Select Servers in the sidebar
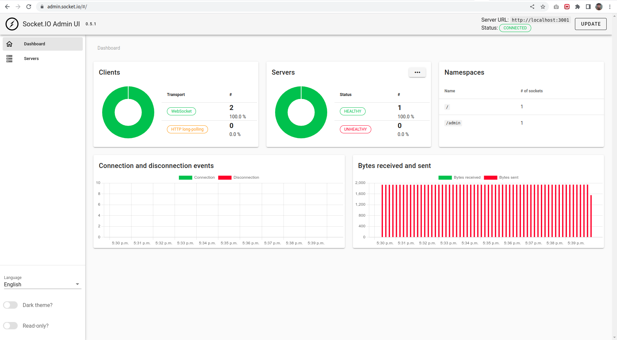The image size is (617, 340). pyautogui.click(x=43, y=59)
